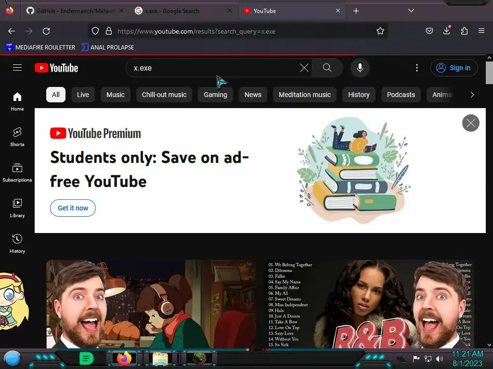Screen dimensions: 493x369
Task: List all tabs dropdown arrow
Action: [411, 11]
